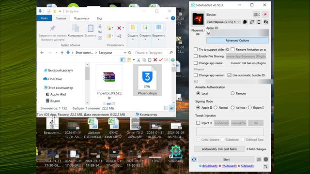
Task: Click the Поиск в: Загрузки search box
Action: pos(154,53)
